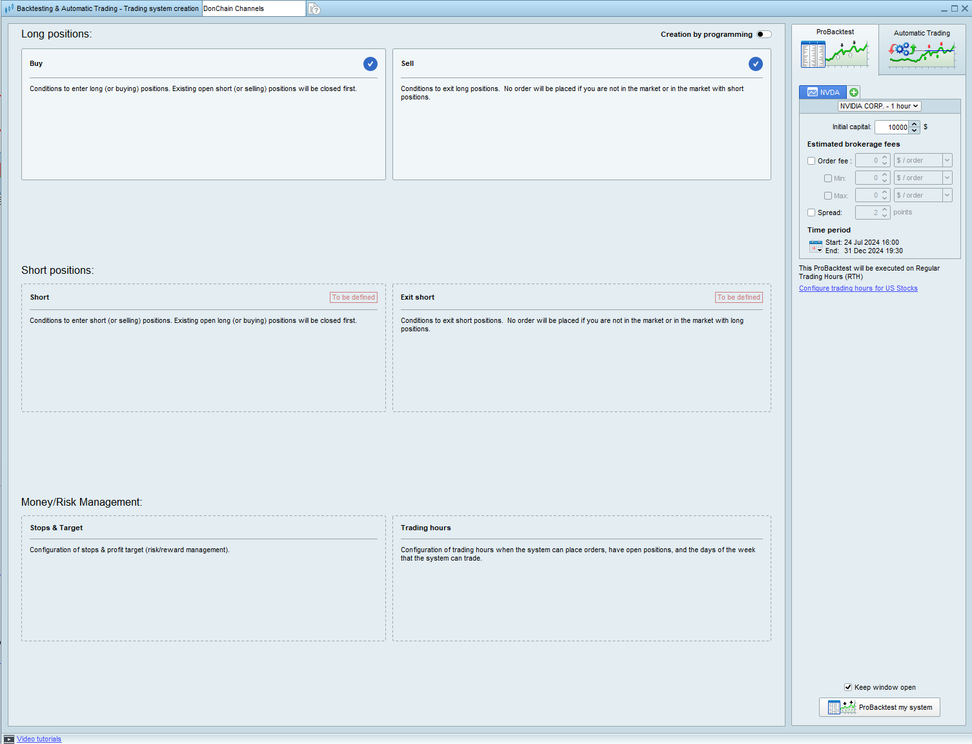972x744 pixels.
Task: Open Configure trading hours for US Stocks link
Action: point(858,288)
